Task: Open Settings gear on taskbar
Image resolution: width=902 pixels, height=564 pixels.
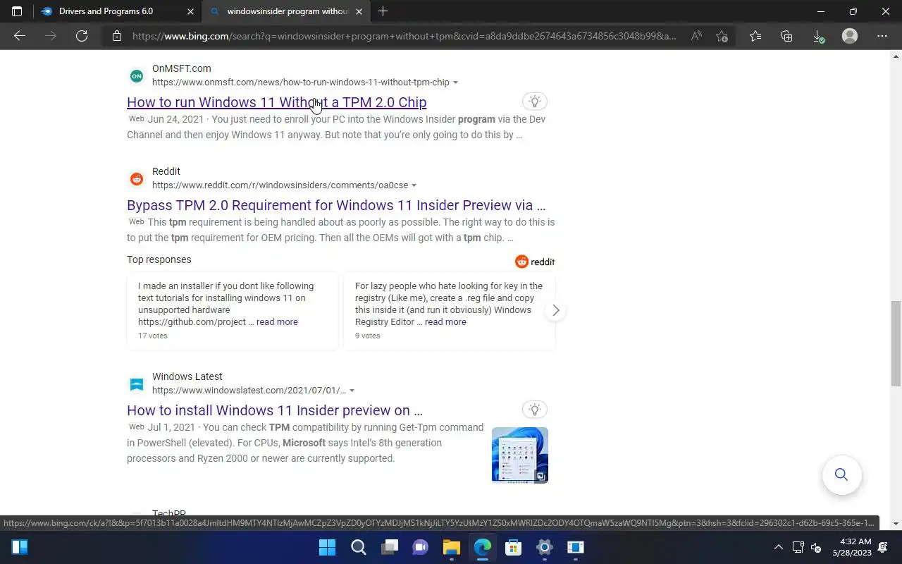Action: click(x=545, y=547)
